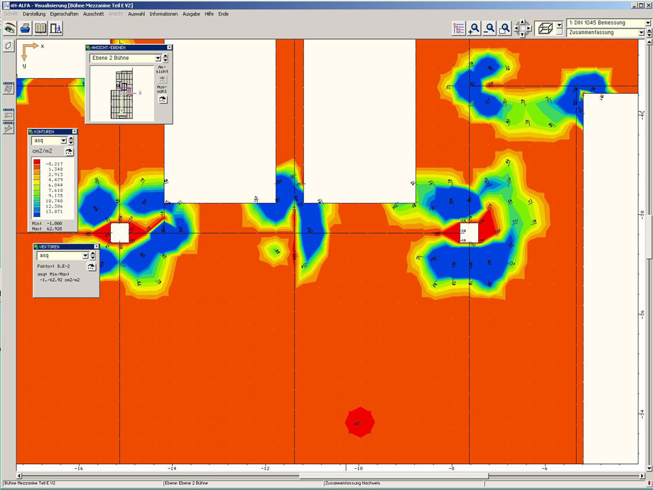This screenshot has width=653, height=490.
Task: Click the level thumbnail preview in Ansicht/Ebenen
Action: pyautogui.click(x=121, y=93)
